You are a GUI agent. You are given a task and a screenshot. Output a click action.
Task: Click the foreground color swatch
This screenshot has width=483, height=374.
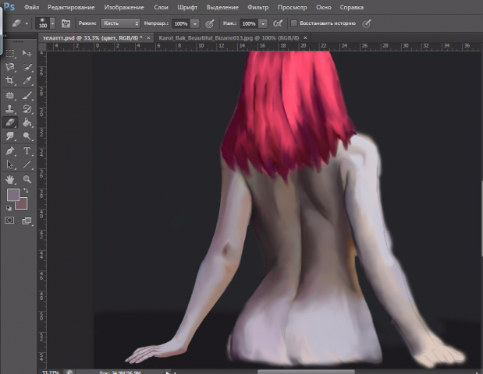point(13,195)
